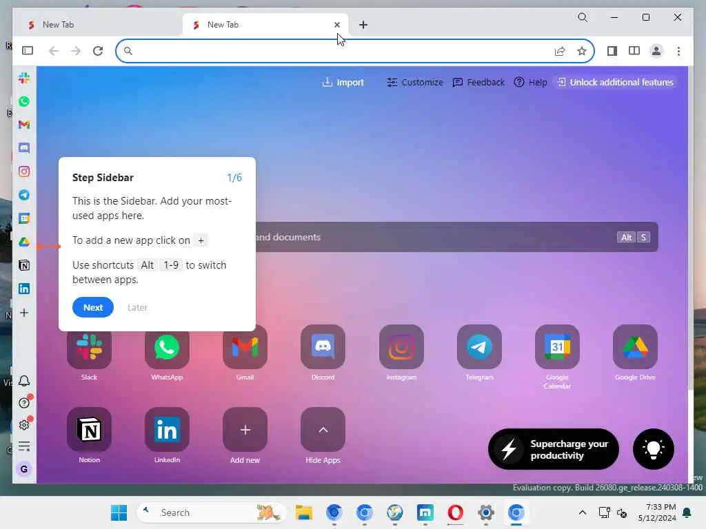
Task: Open Notion from the sidebar
Action: click(24, 265)
